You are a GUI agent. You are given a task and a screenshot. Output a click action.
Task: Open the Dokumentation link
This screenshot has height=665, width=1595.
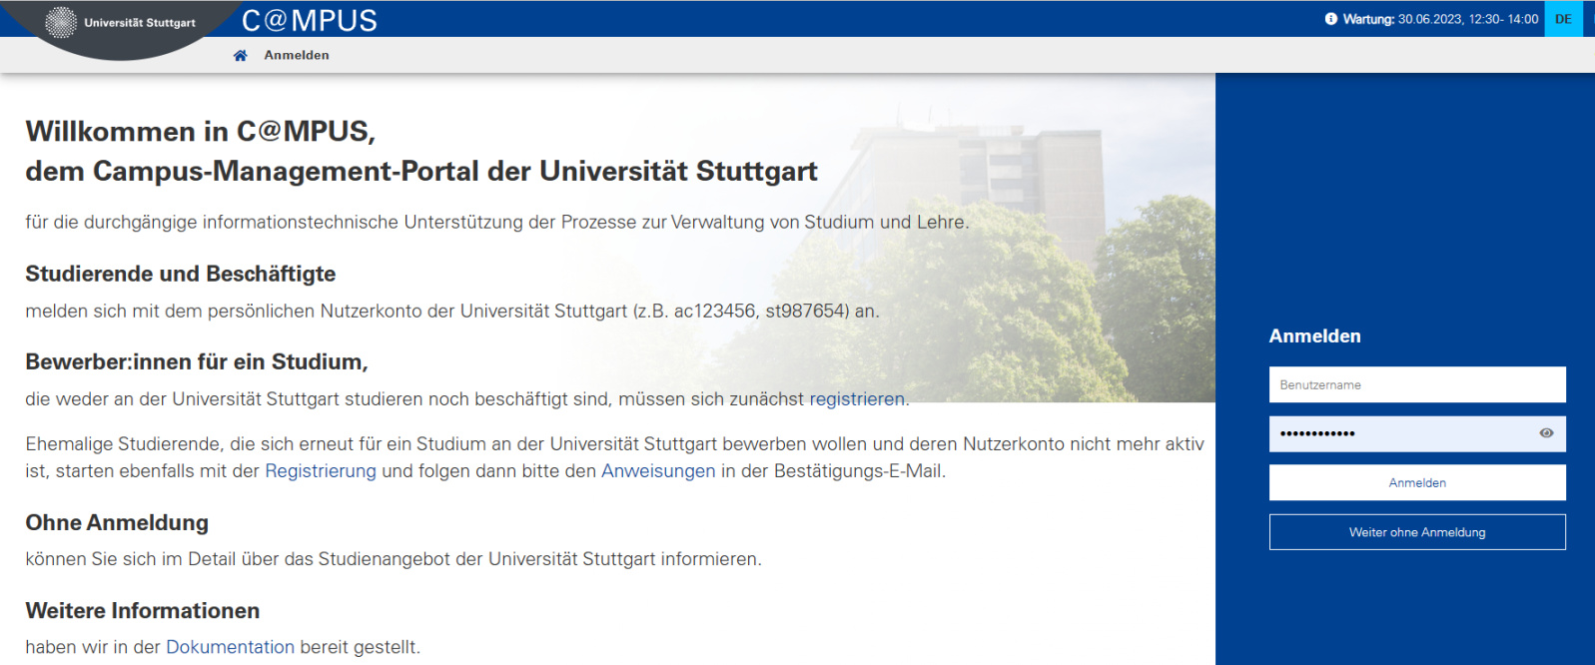tap(230, 647)
